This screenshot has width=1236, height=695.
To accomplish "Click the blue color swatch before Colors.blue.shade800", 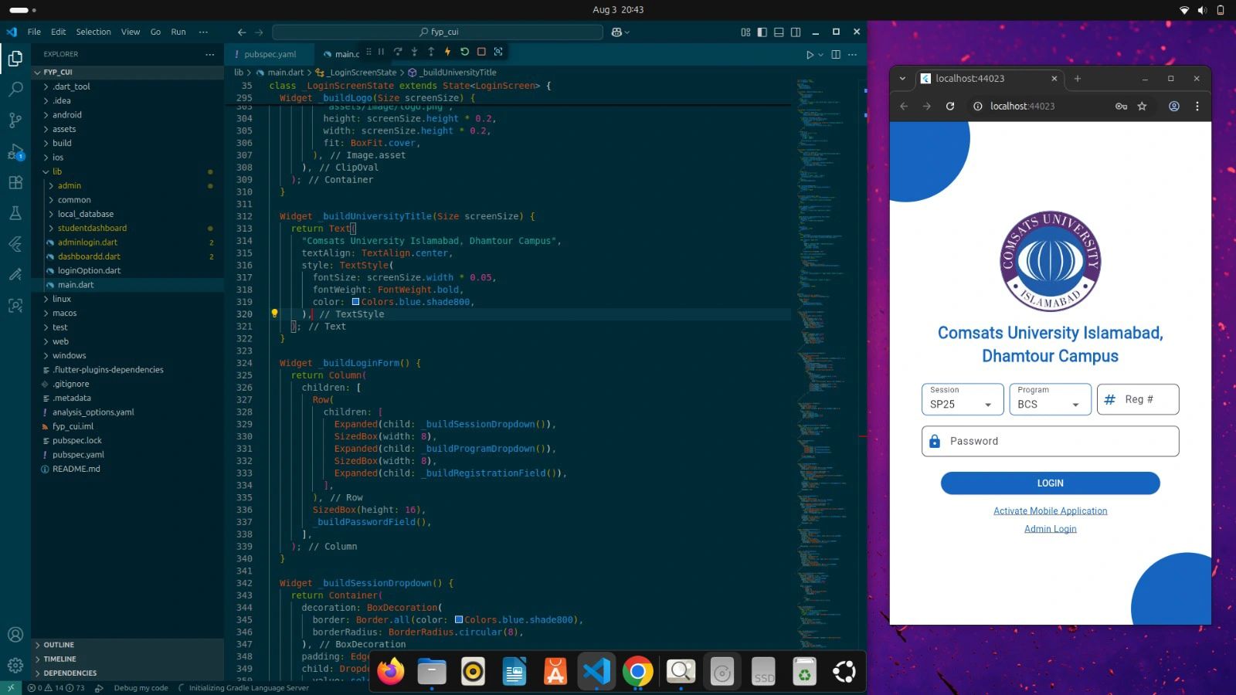I will click(355, 302).
